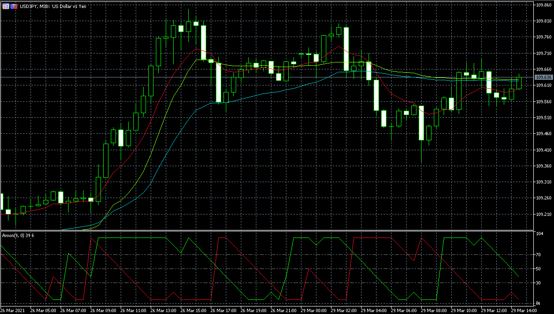This screenshot has height=314, width=554.
Task: Click the 109.860 price scale label
Action: click(x=544, y=5)
